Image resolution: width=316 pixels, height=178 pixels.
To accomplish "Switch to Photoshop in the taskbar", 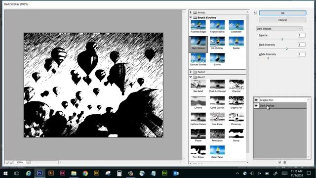I will pos(39,173).
